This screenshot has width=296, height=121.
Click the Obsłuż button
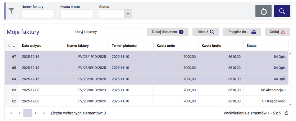click(x=206, y=32)
